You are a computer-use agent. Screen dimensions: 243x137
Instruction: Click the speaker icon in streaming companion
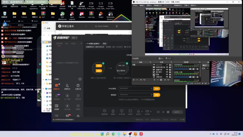point(147,111)
